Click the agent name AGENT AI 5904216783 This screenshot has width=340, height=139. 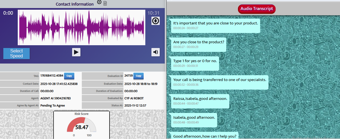tap(55, 98)
